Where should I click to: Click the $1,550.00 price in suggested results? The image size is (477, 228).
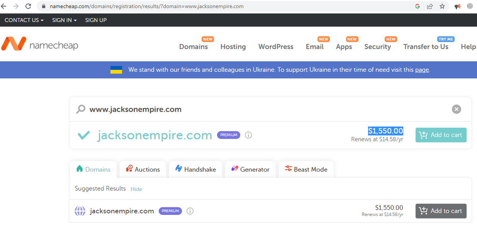point(389,208)
